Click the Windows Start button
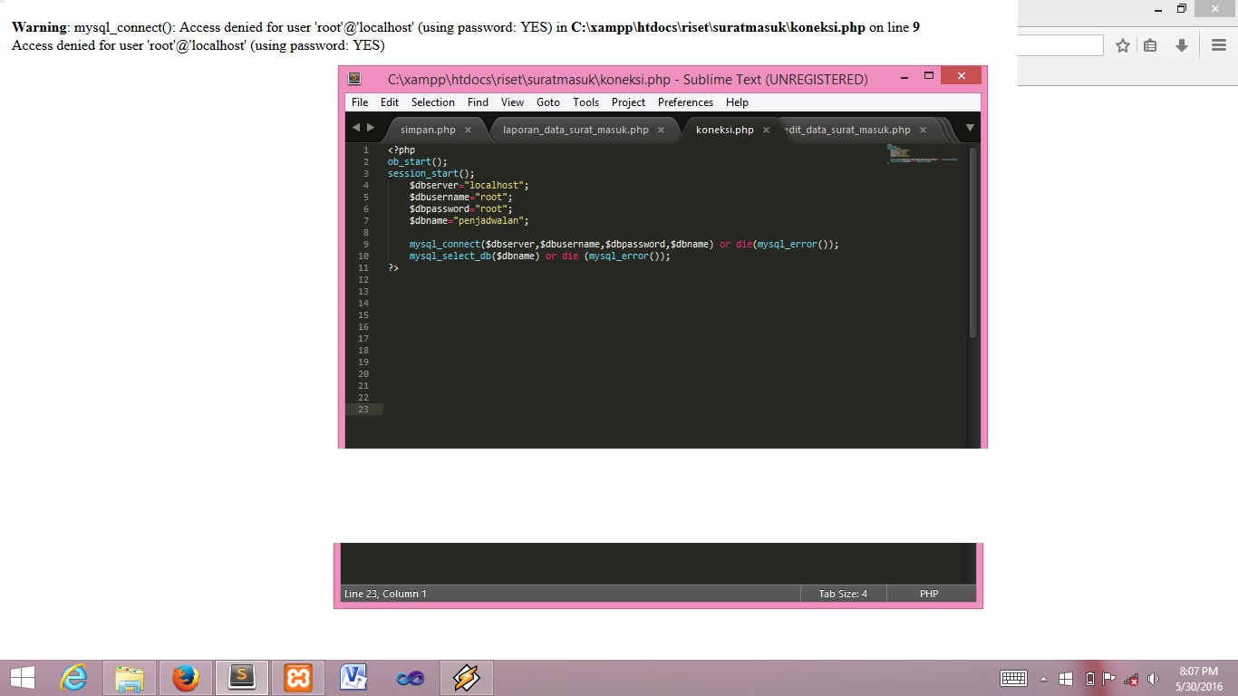Image resolution: width=1238 pixels, height=696 pixels. coord(23,678)
